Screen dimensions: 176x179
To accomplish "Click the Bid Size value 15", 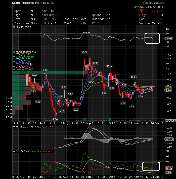I will point(57,23).
